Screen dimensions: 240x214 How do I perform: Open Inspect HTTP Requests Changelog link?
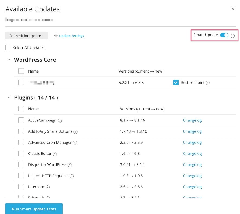tap(192, 176)
